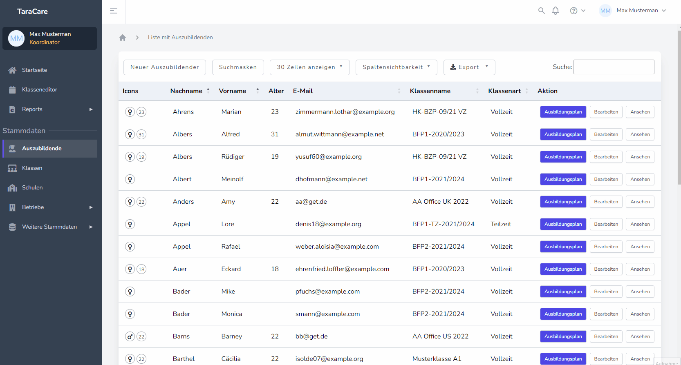
Task: Click the gender icon in Albert Meinolf row
Action: tap(130, 179)
